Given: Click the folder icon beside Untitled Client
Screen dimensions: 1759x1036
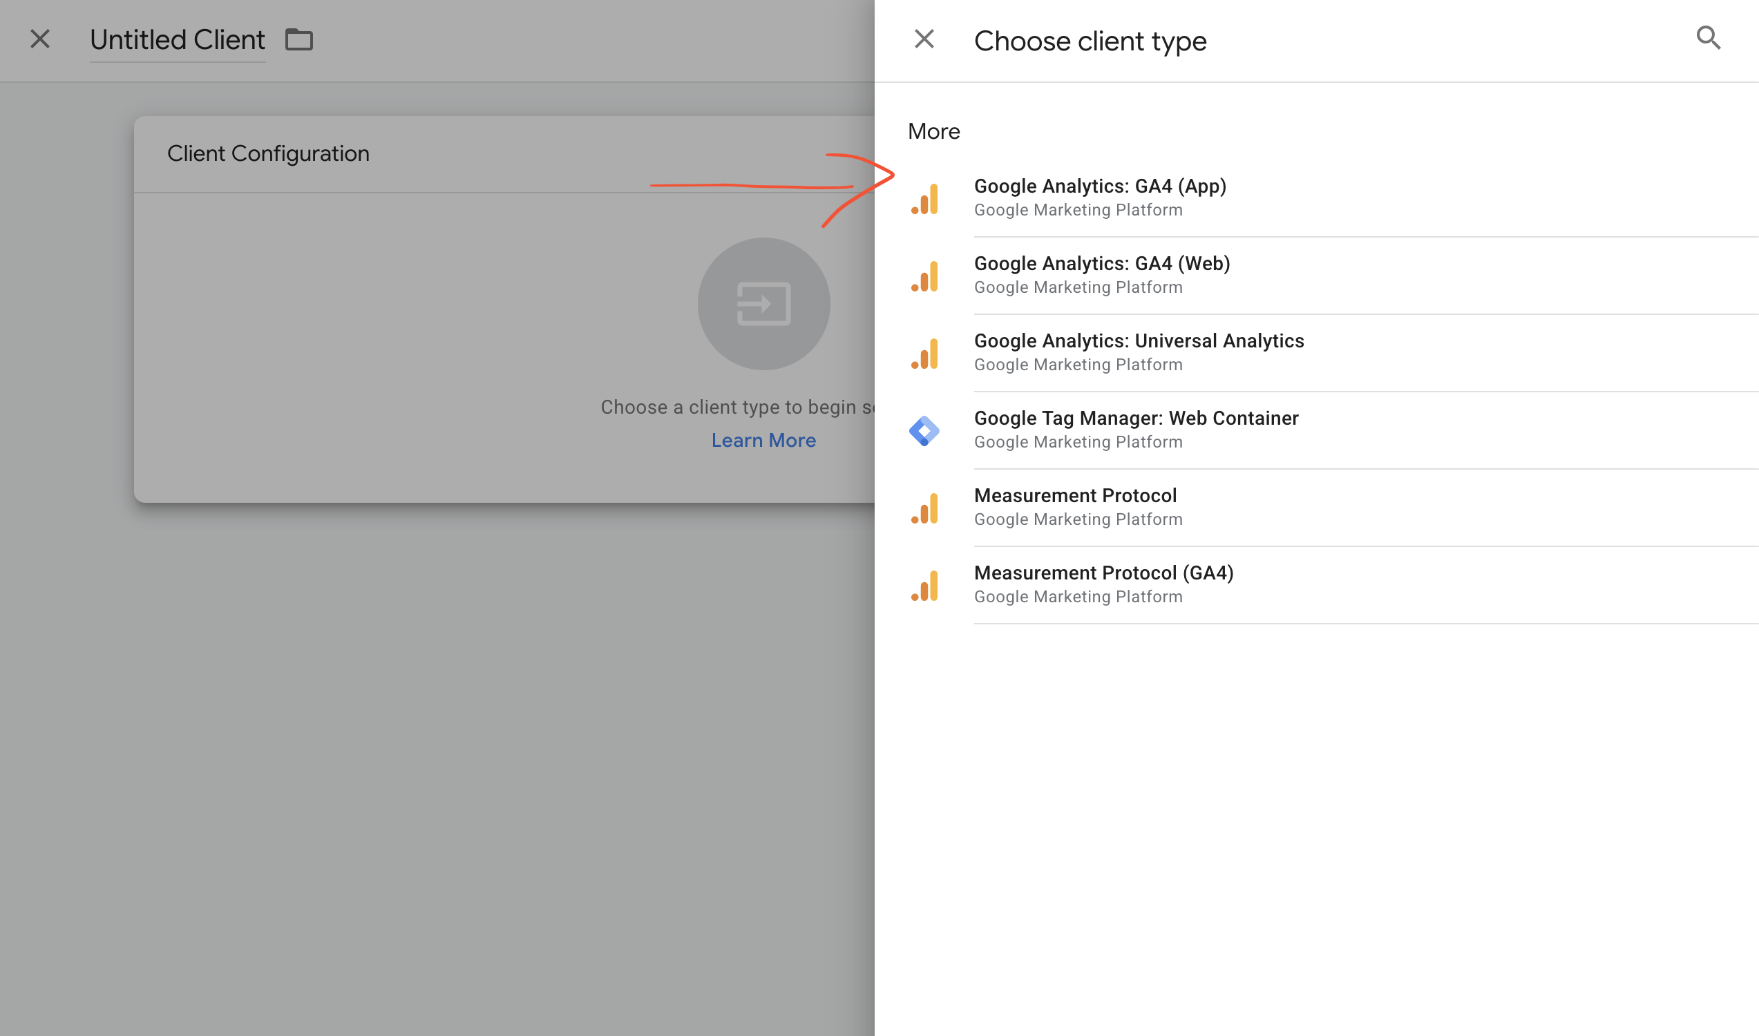Looking at the screenshot, I should [299, 40].
